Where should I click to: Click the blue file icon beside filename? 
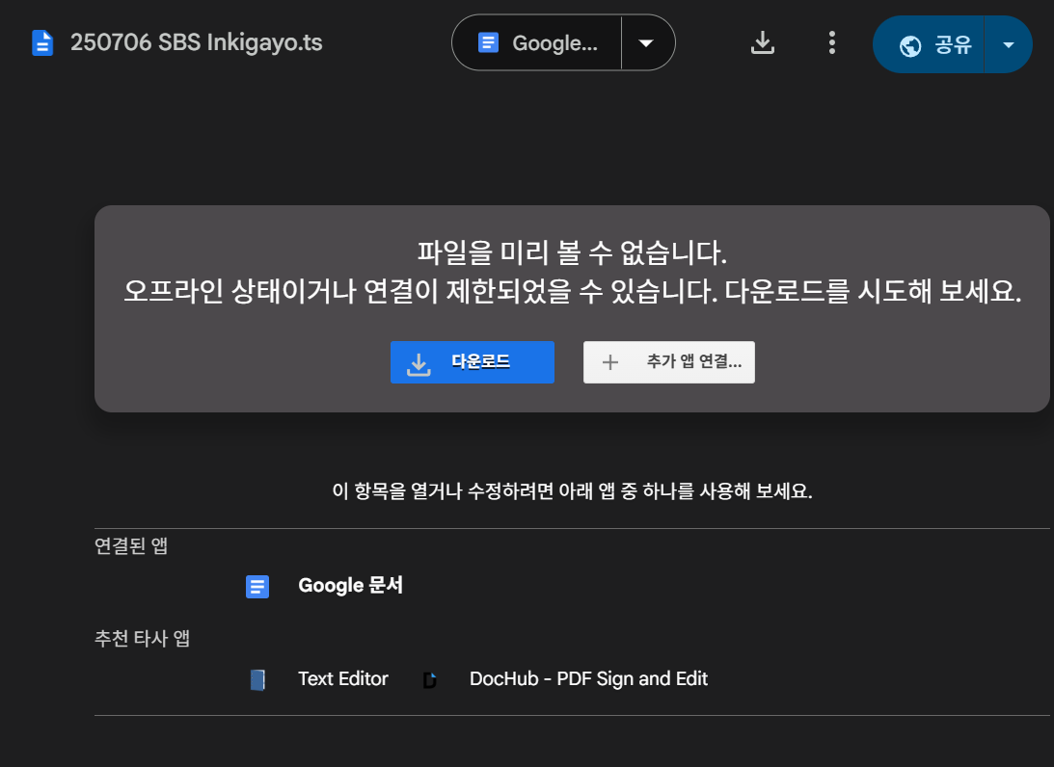pos(42,43)
